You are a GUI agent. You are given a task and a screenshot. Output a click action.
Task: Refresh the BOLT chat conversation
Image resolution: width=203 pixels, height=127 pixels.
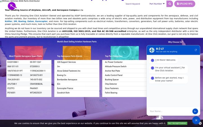[x=196, y=50]
